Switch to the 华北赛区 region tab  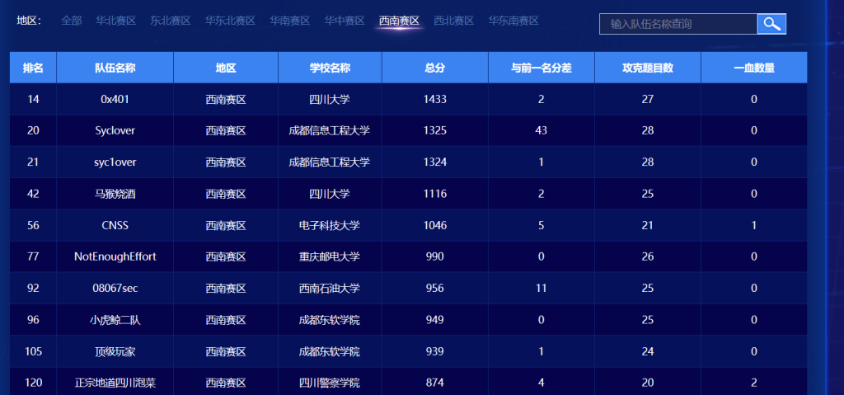click(116, 21)
